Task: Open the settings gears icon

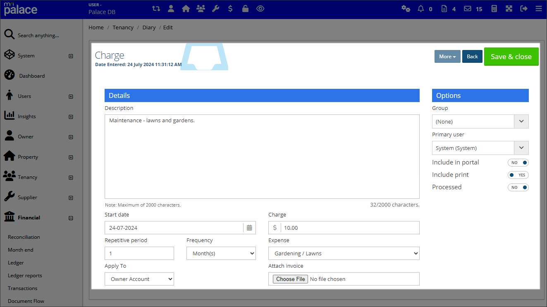Action: click(x=406, y=8)
